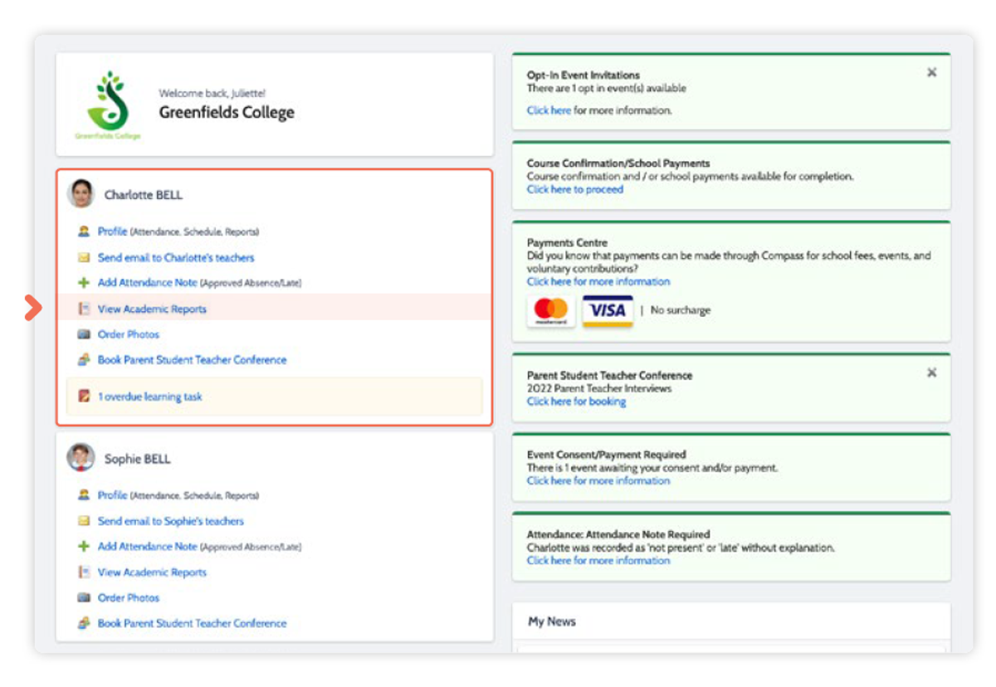Open '1 overdue learning task' link
The height and width of the screenshot is (687, 996).
149,397
